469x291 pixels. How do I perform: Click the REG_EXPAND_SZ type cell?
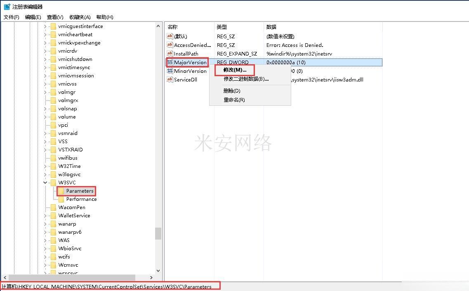click(x=237, y=54)
